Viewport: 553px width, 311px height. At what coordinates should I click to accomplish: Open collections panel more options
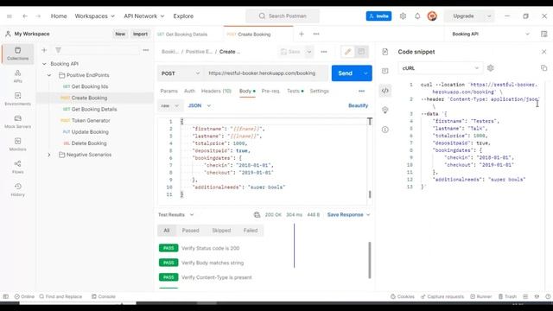coord(146,50)
